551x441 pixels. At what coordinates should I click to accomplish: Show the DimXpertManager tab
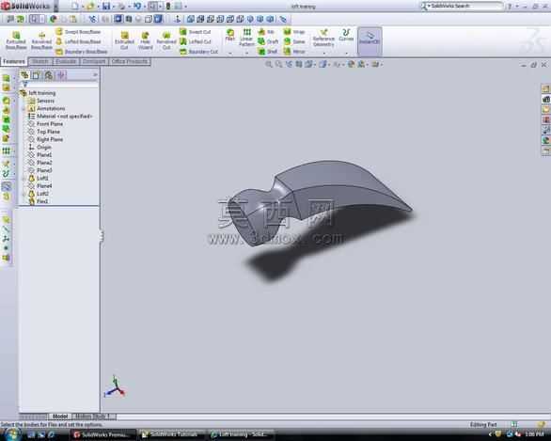(61, 75)
